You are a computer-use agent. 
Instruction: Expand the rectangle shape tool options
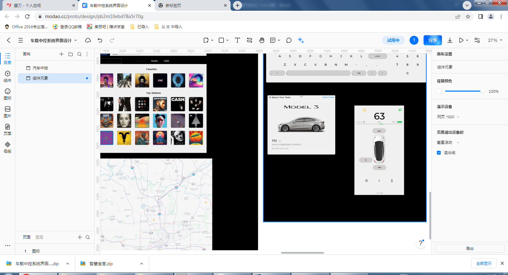(227, 40)
